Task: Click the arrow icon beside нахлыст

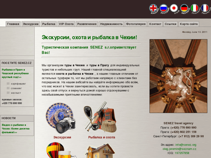Action: [8, 93]
